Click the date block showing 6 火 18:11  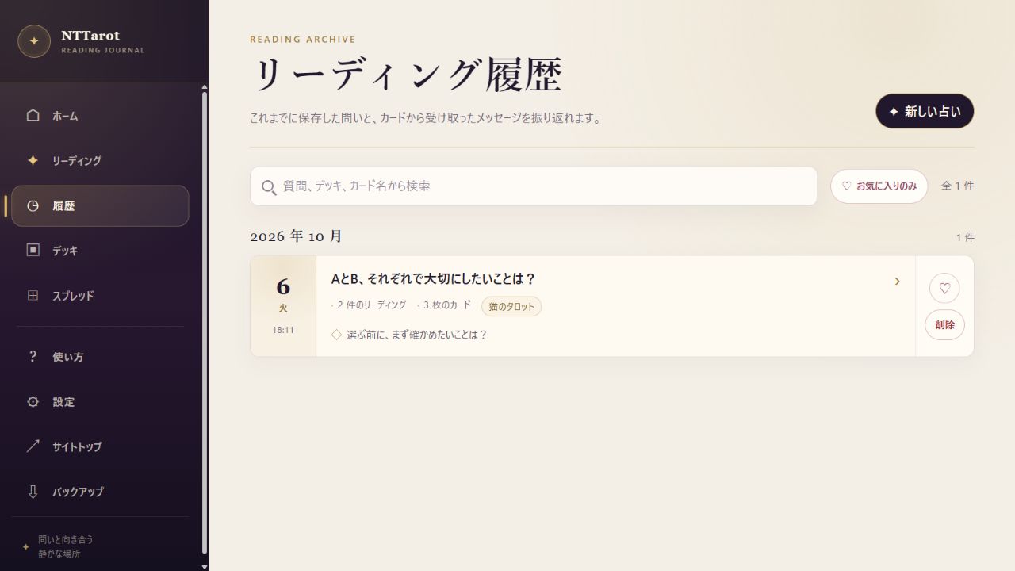[283, 306]
